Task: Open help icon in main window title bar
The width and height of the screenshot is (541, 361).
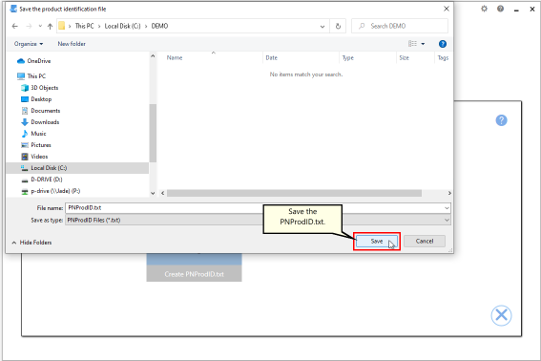Action: coord(500,9)
